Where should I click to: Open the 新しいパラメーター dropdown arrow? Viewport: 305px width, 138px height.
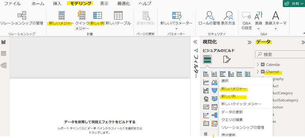177,29
